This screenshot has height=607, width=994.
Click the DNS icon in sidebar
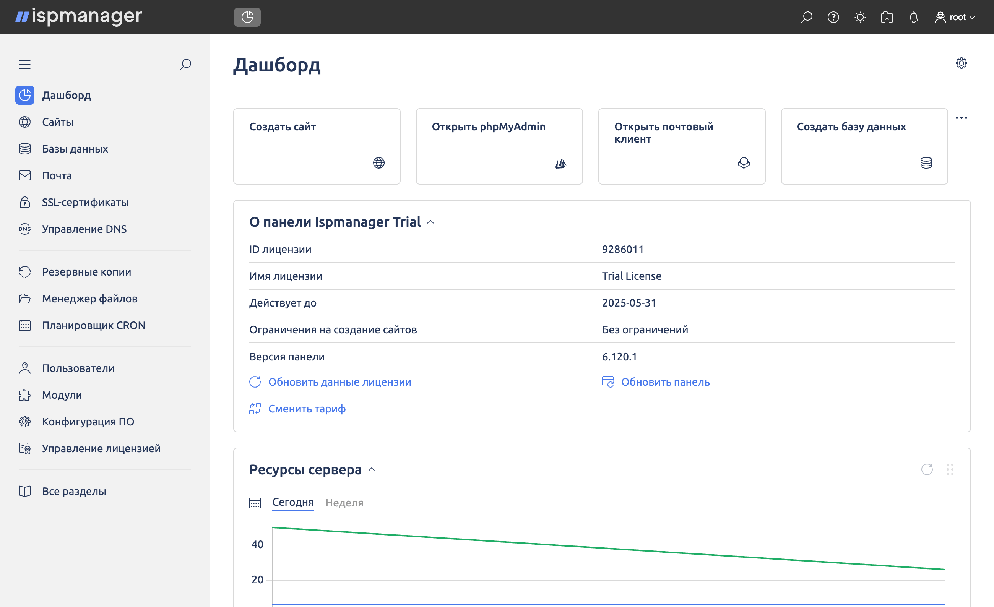click(x=24, y=229)
